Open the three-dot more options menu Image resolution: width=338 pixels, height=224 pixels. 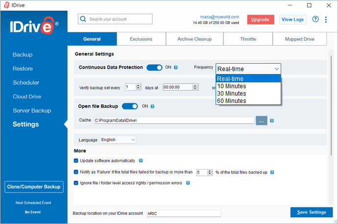click(326, 20)
